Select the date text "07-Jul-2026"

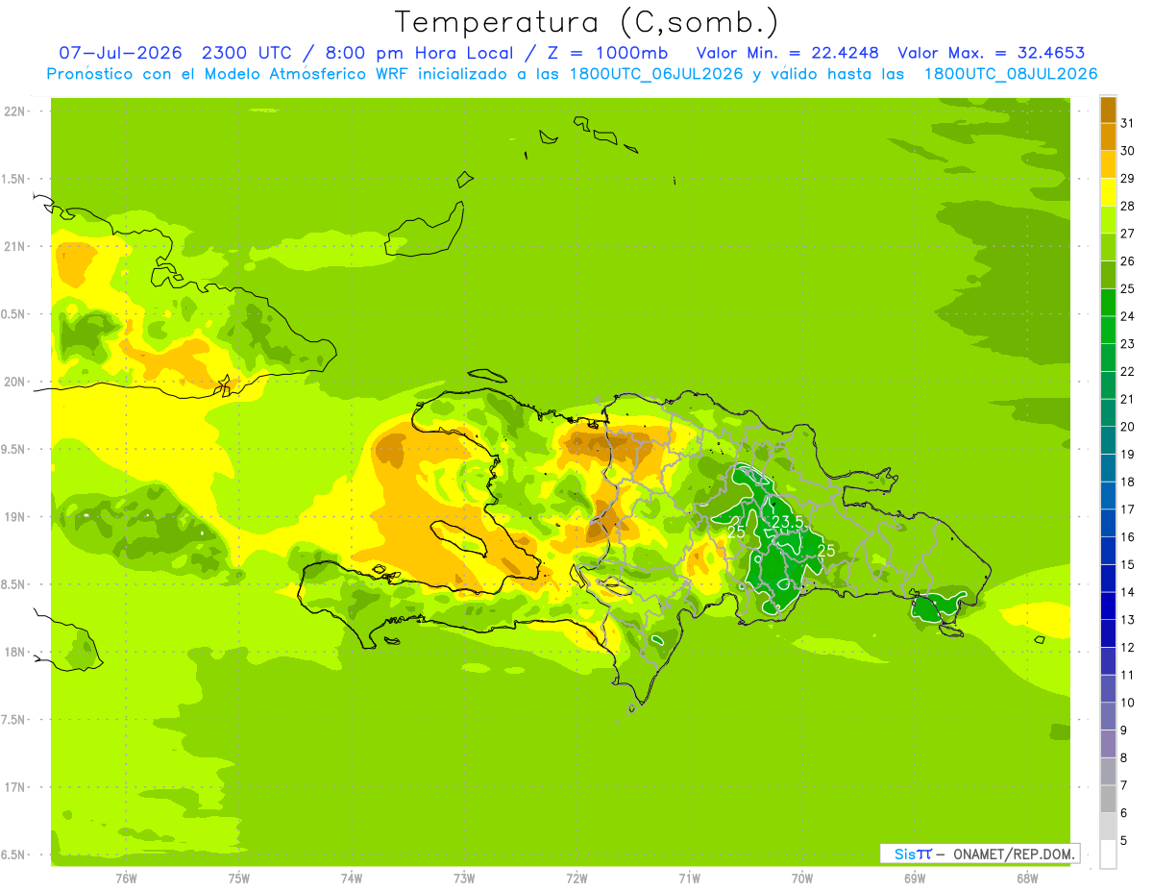coord(119,53)
